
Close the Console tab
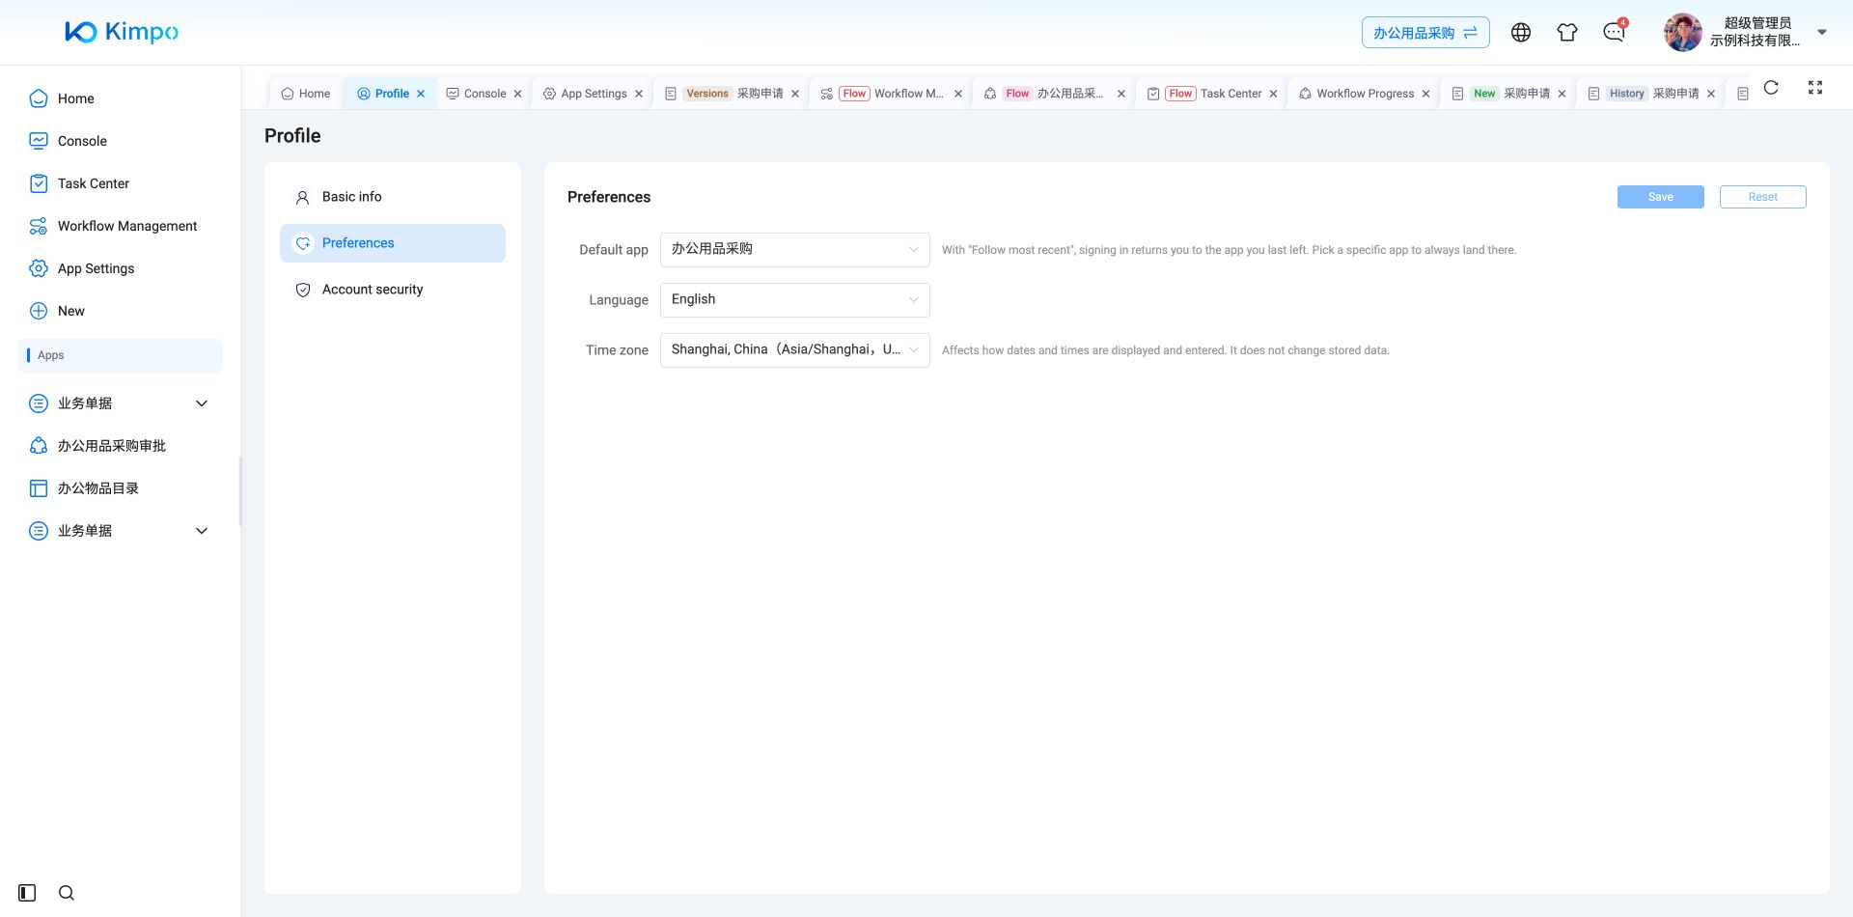[x=517, y=94]
